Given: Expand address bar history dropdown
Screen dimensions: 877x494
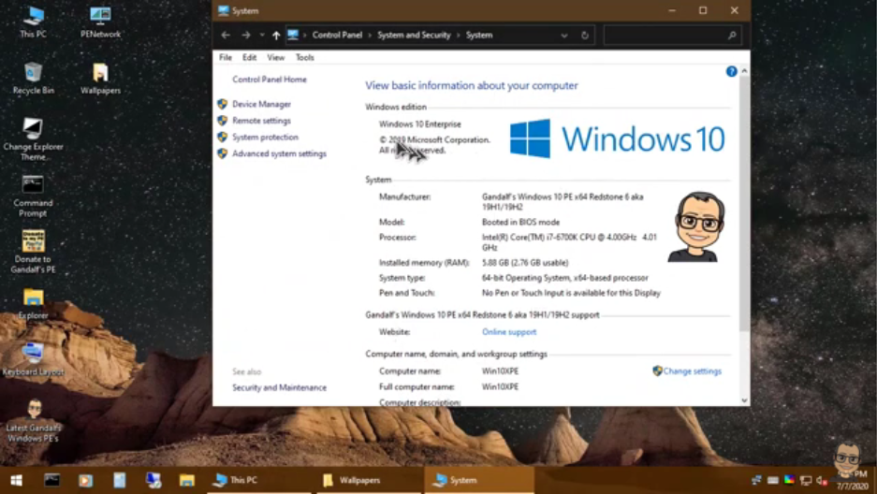Looking at the screenshot, I should tap(564, 36).
